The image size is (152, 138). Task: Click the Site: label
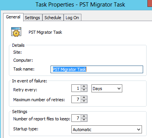(17, 52)
